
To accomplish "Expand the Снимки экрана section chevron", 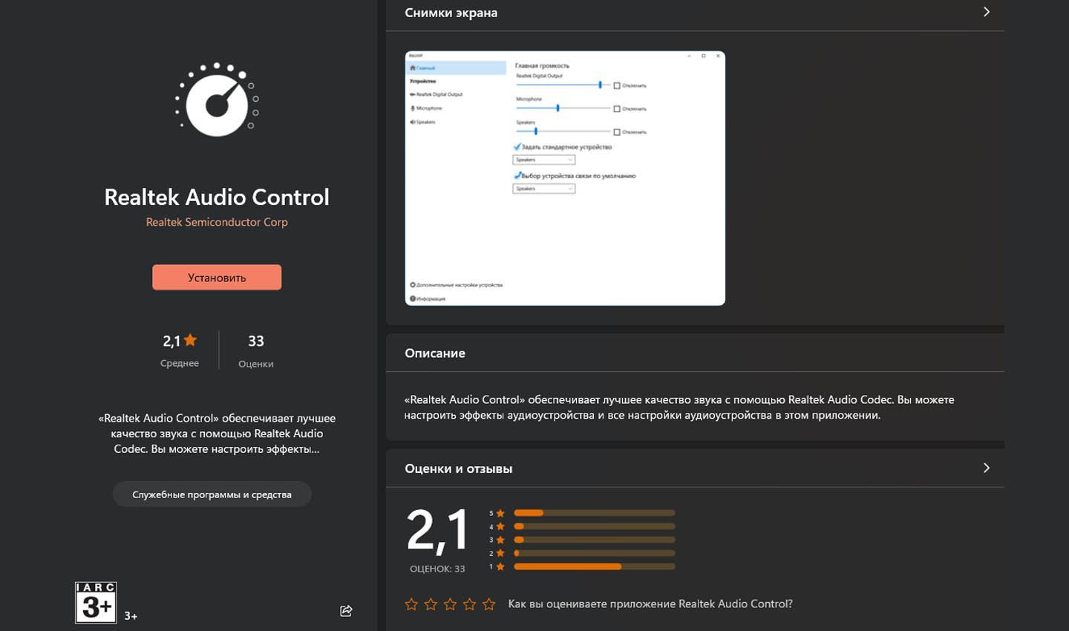I will [986, 12].
